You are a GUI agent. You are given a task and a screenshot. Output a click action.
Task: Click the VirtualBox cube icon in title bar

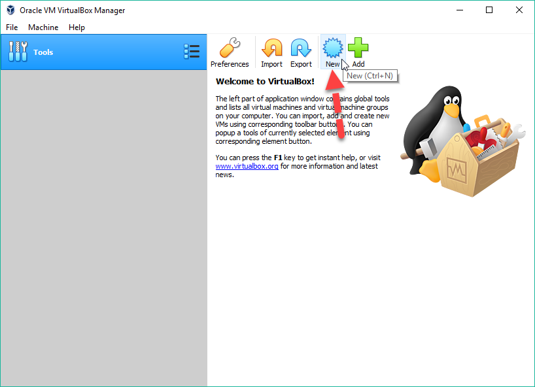click(x=10, y=10)
